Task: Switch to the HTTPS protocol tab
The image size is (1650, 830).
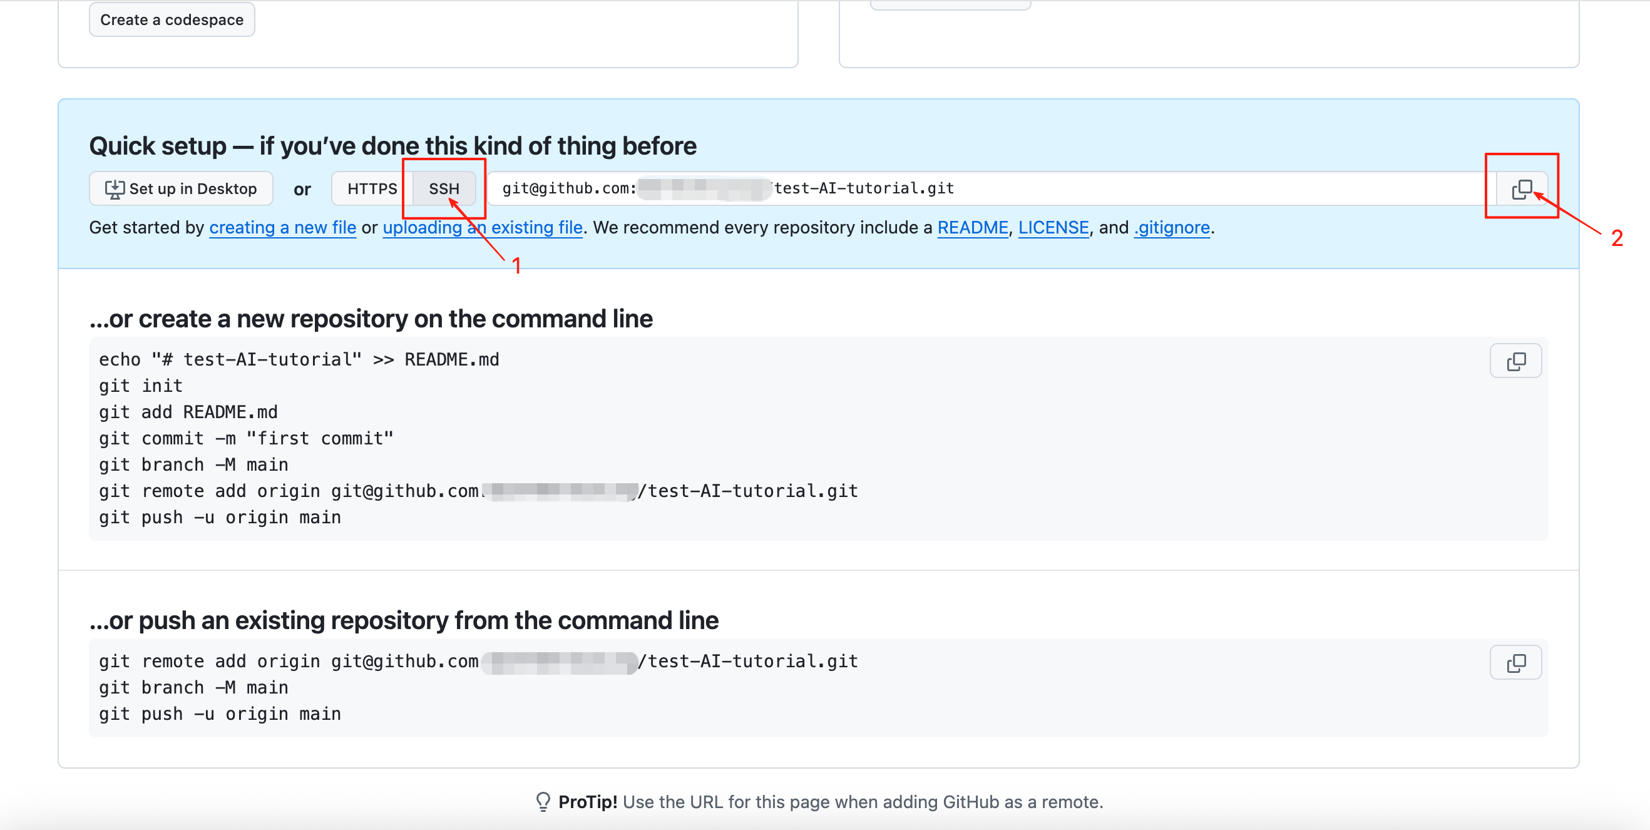Action: coord(372,189)
